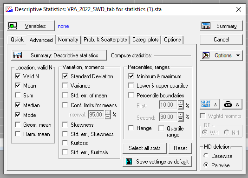The image size is (248, 178).
Task: Select the Casewise MD deletion option
Action: (206, 156)
